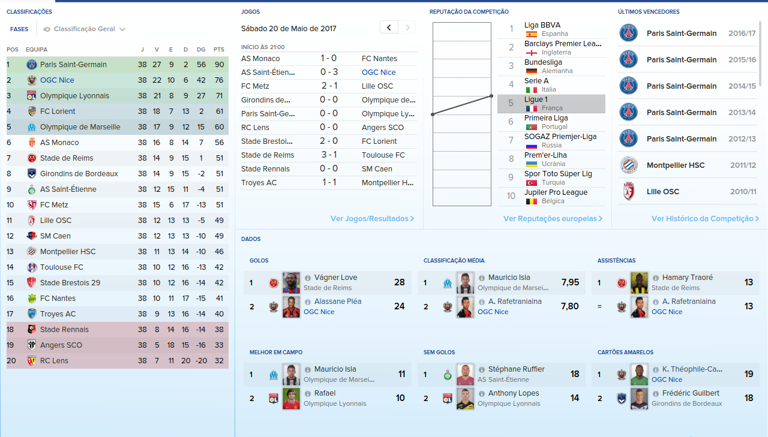Open Ver Reputações europeias link
The height and width of the screenshot is (437, 768).
pos(553,219)
